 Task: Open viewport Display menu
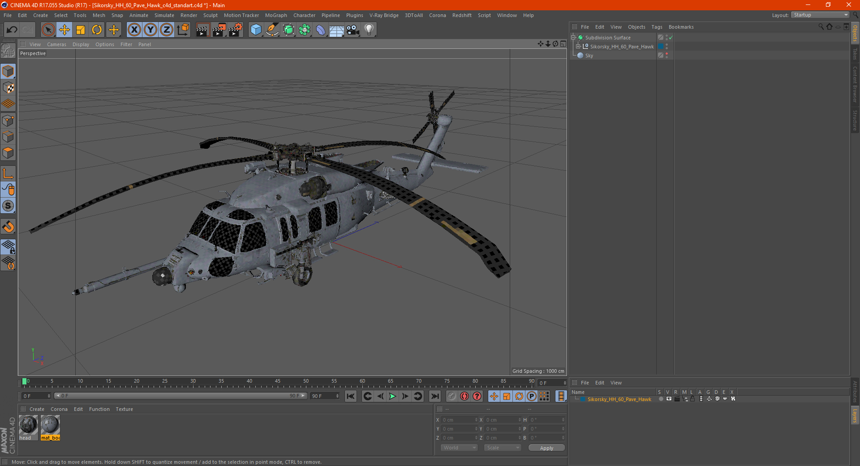tap(81, 44)
